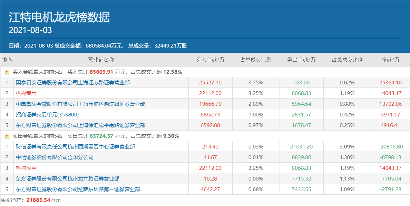Click the 净额/万 column header

(390, 60)
